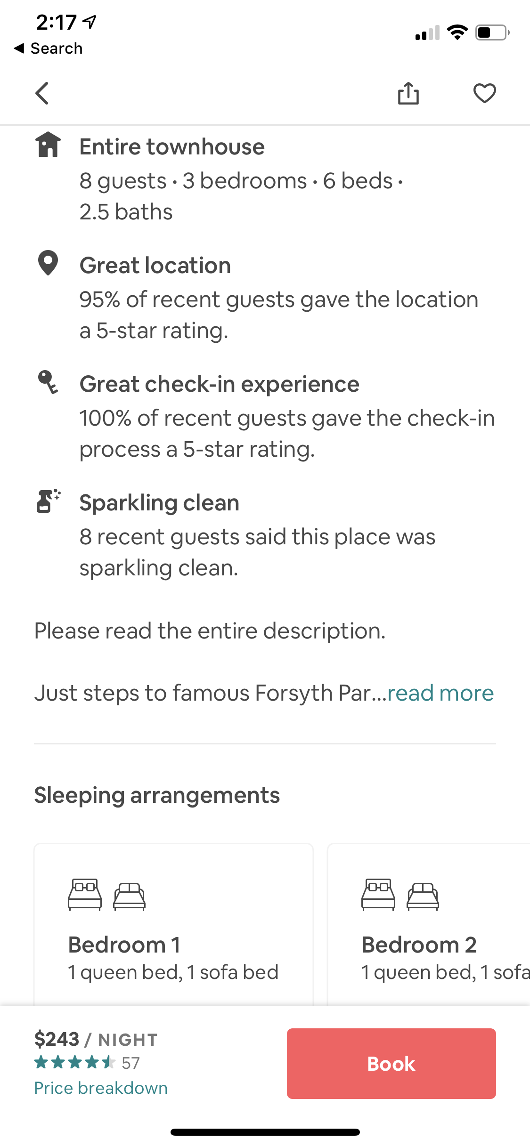Toggle the heart to save this listing
This screenshot has height=1147, width=530.
click(x=485, y=93)
